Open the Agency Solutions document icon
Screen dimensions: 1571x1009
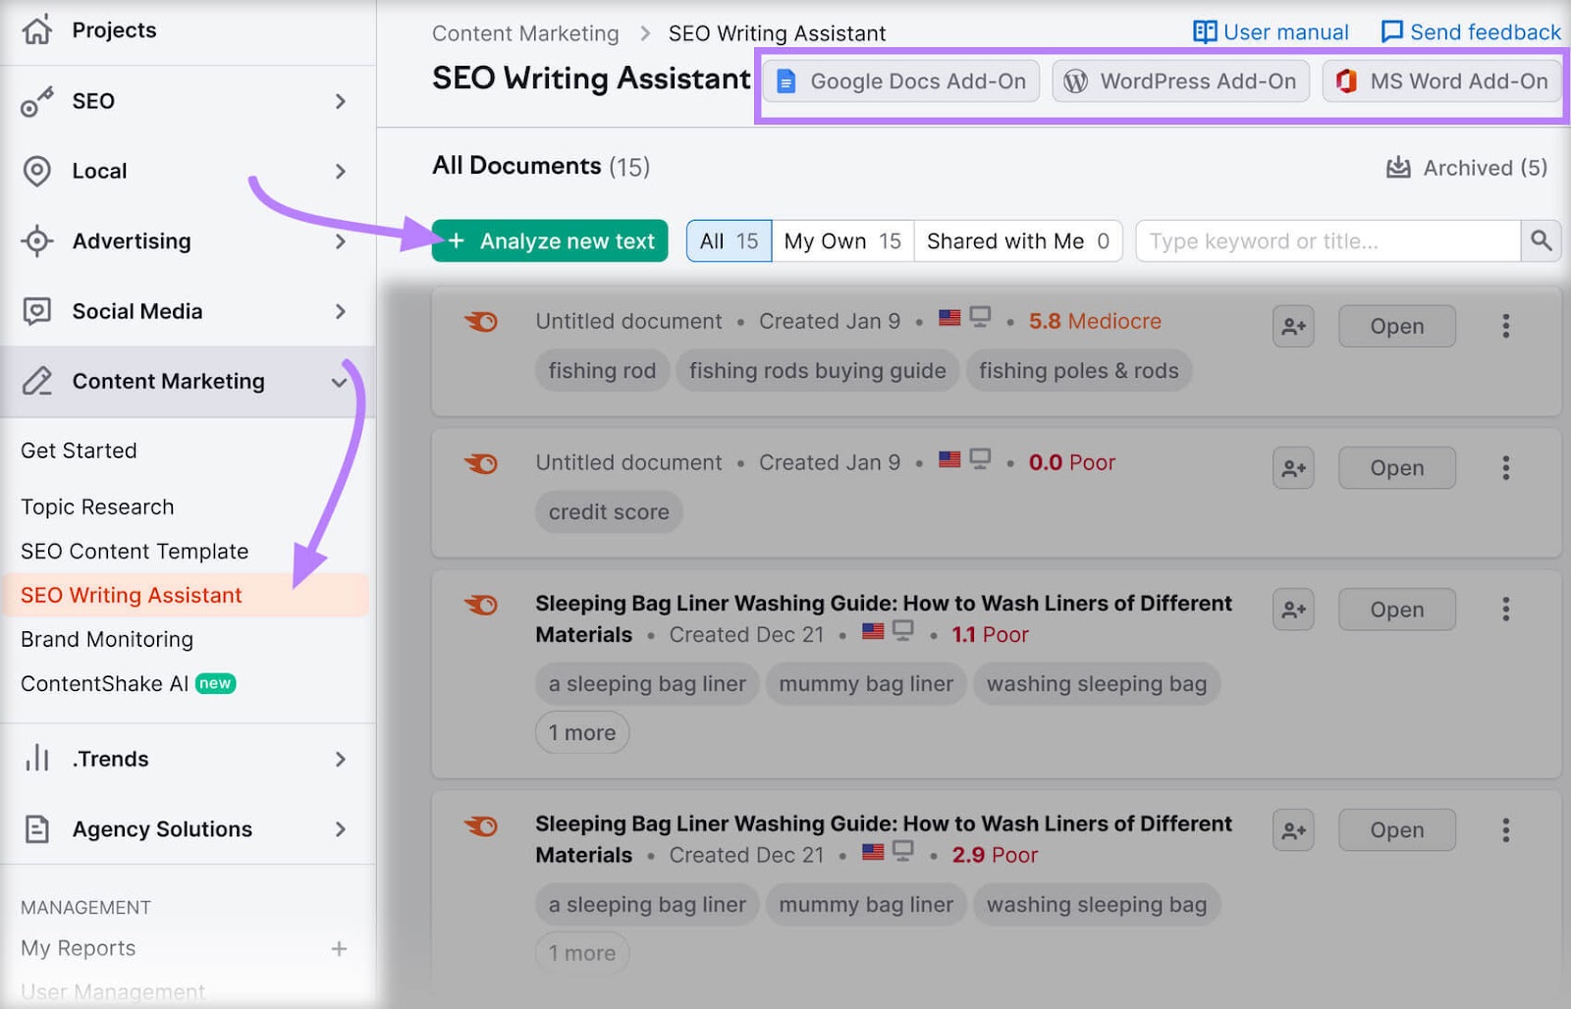tap(36, 829)
